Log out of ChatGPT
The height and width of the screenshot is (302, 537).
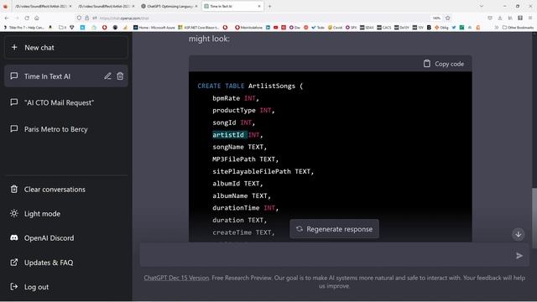pos(66,287)
